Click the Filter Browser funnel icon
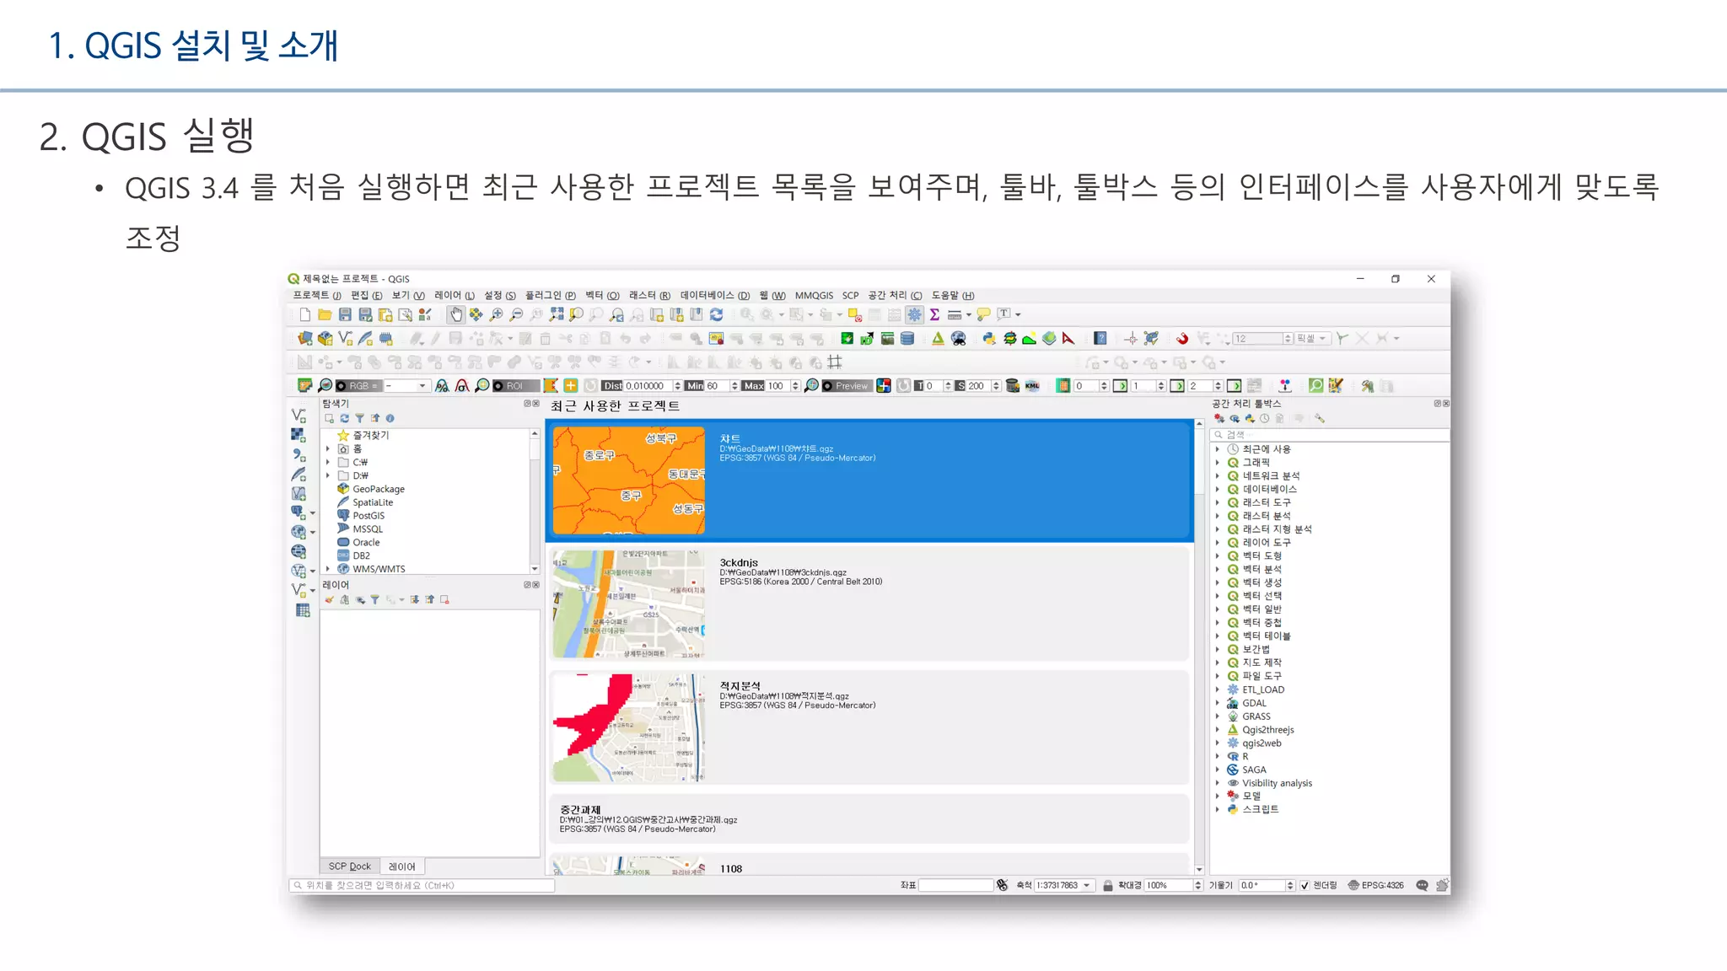The image size is (1727, 971). click(359, 418)
